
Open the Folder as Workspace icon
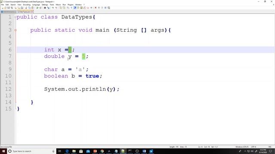pos(88,8)
